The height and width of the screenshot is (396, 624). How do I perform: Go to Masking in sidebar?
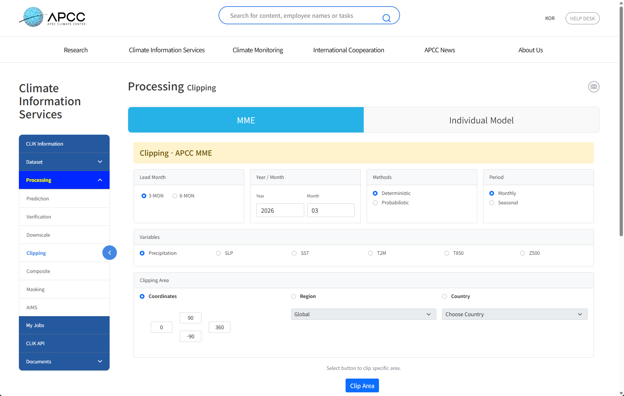(64, 289)
